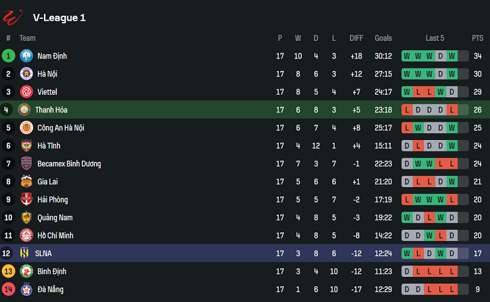Click the Hà Nội club crest
This screenshot has width=490, height=302.
[x=26, y=74]
